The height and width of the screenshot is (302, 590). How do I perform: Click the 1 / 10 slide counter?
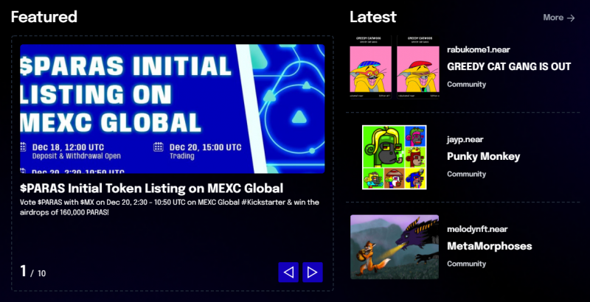click(x=33, y=271)
